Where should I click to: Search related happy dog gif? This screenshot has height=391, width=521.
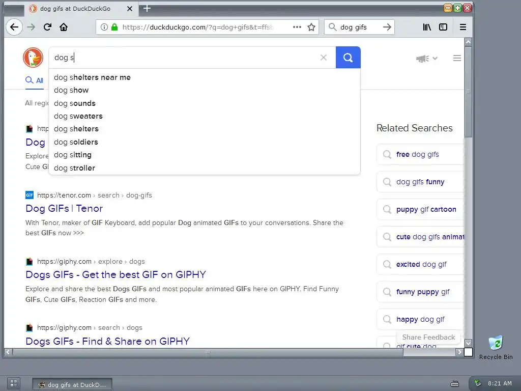(x=420, y=319)
